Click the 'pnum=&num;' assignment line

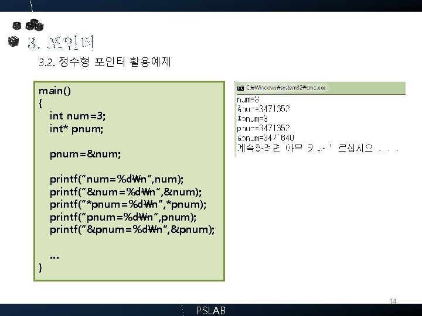coord(85,154)
